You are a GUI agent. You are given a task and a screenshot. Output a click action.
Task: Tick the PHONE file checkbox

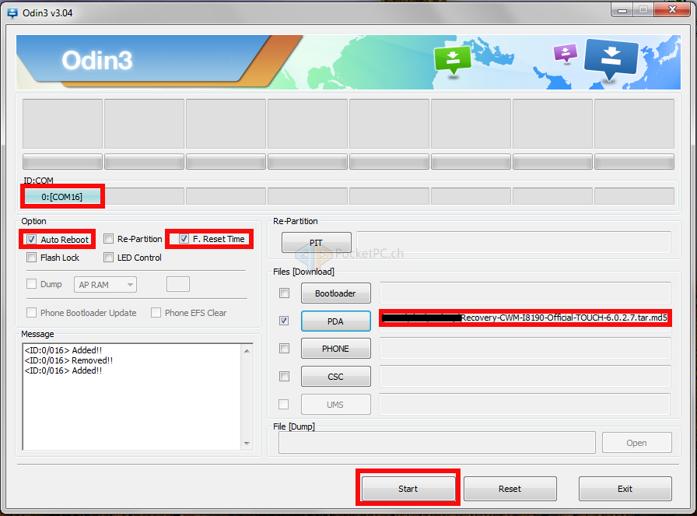coord(284,349)
